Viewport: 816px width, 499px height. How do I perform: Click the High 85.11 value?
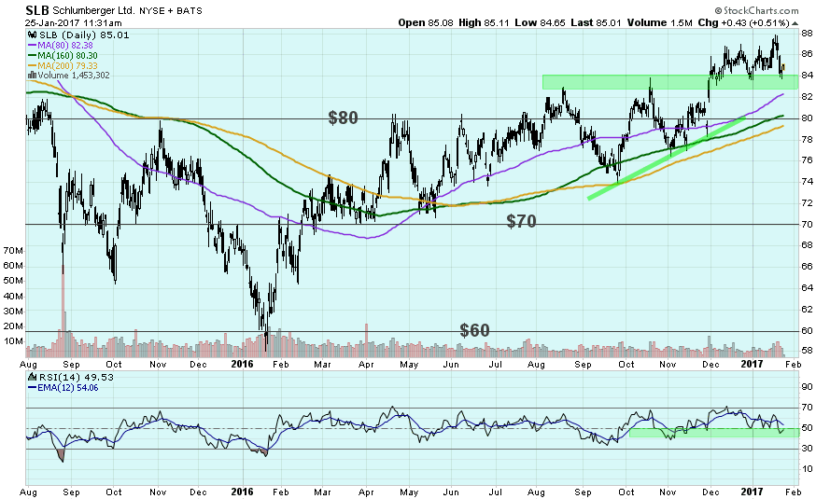[484, 23]
